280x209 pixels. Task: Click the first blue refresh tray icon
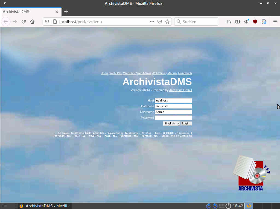click(x=208, y=206)
